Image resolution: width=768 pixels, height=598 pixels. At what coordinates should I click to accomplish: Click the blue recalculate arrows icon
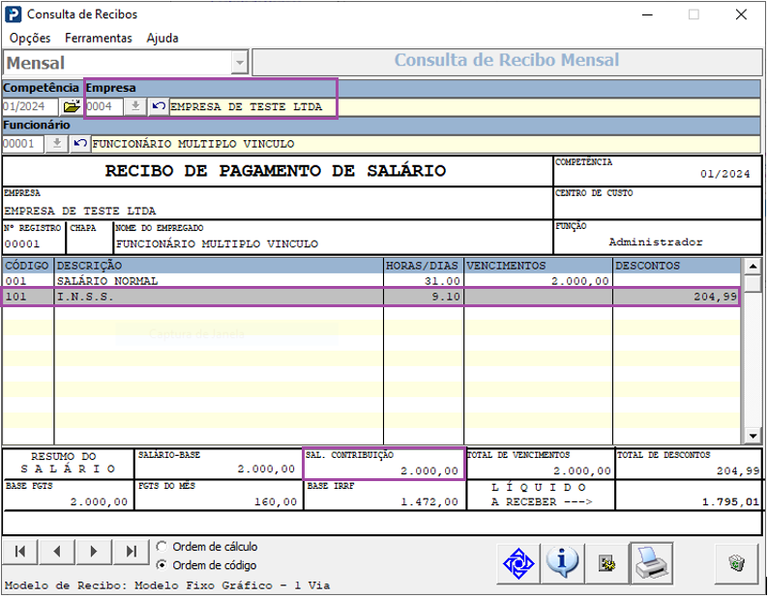[518, 563]
